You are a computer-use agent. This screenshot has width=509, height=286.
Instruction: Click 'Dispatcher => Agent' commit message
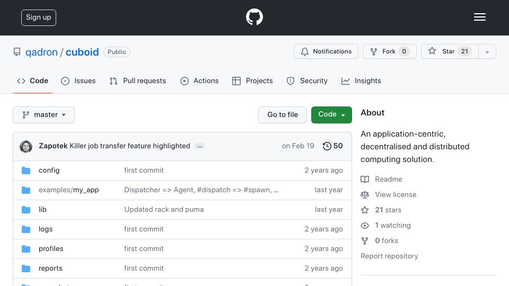point(201,190)
